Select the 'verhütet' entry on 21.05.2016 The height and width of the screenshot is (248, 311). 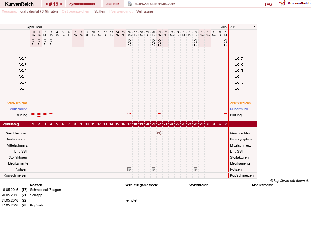point(131,200)
